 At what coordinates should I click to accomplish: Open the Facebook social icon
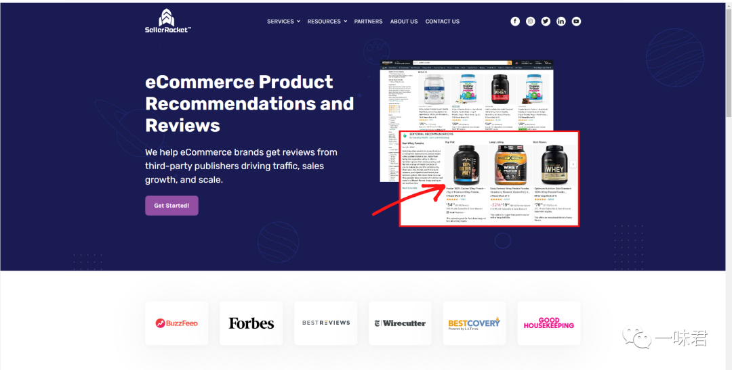tap(515, 22)
